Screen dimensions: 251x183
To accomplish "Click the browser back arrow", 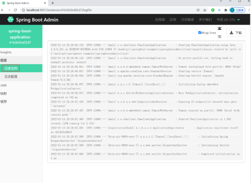I will click(2, 10).
